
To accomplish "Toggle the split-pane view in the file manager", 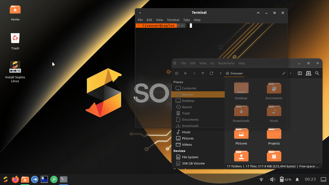I will (300, 73).
